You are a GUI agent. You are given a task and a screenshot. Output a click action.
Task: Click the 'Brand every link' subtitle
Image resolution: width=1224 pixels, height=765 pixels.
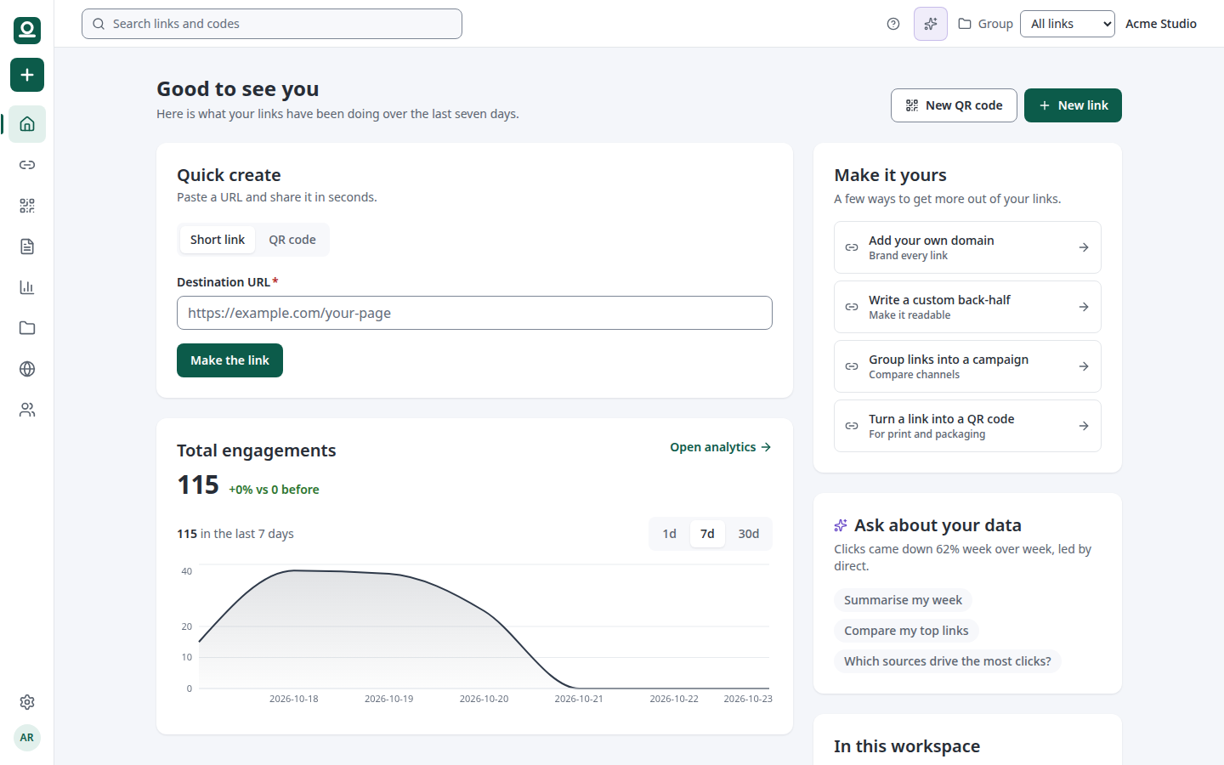tap(908, 256)
